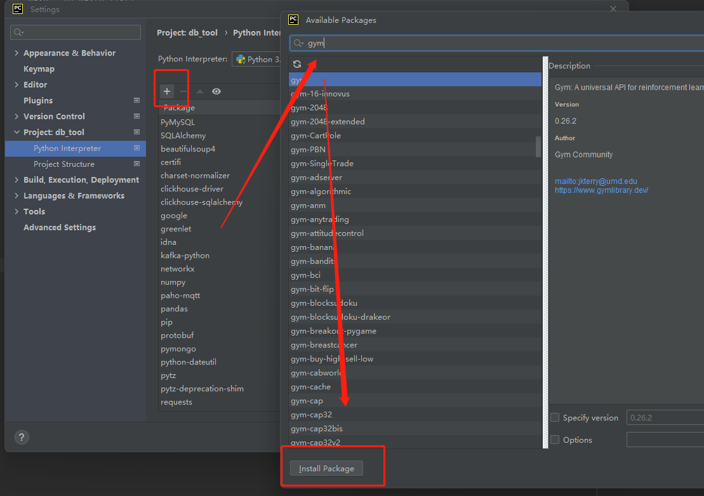Select the gym-cap32bis package
The image size is (704, 496).
pos(415,428)
